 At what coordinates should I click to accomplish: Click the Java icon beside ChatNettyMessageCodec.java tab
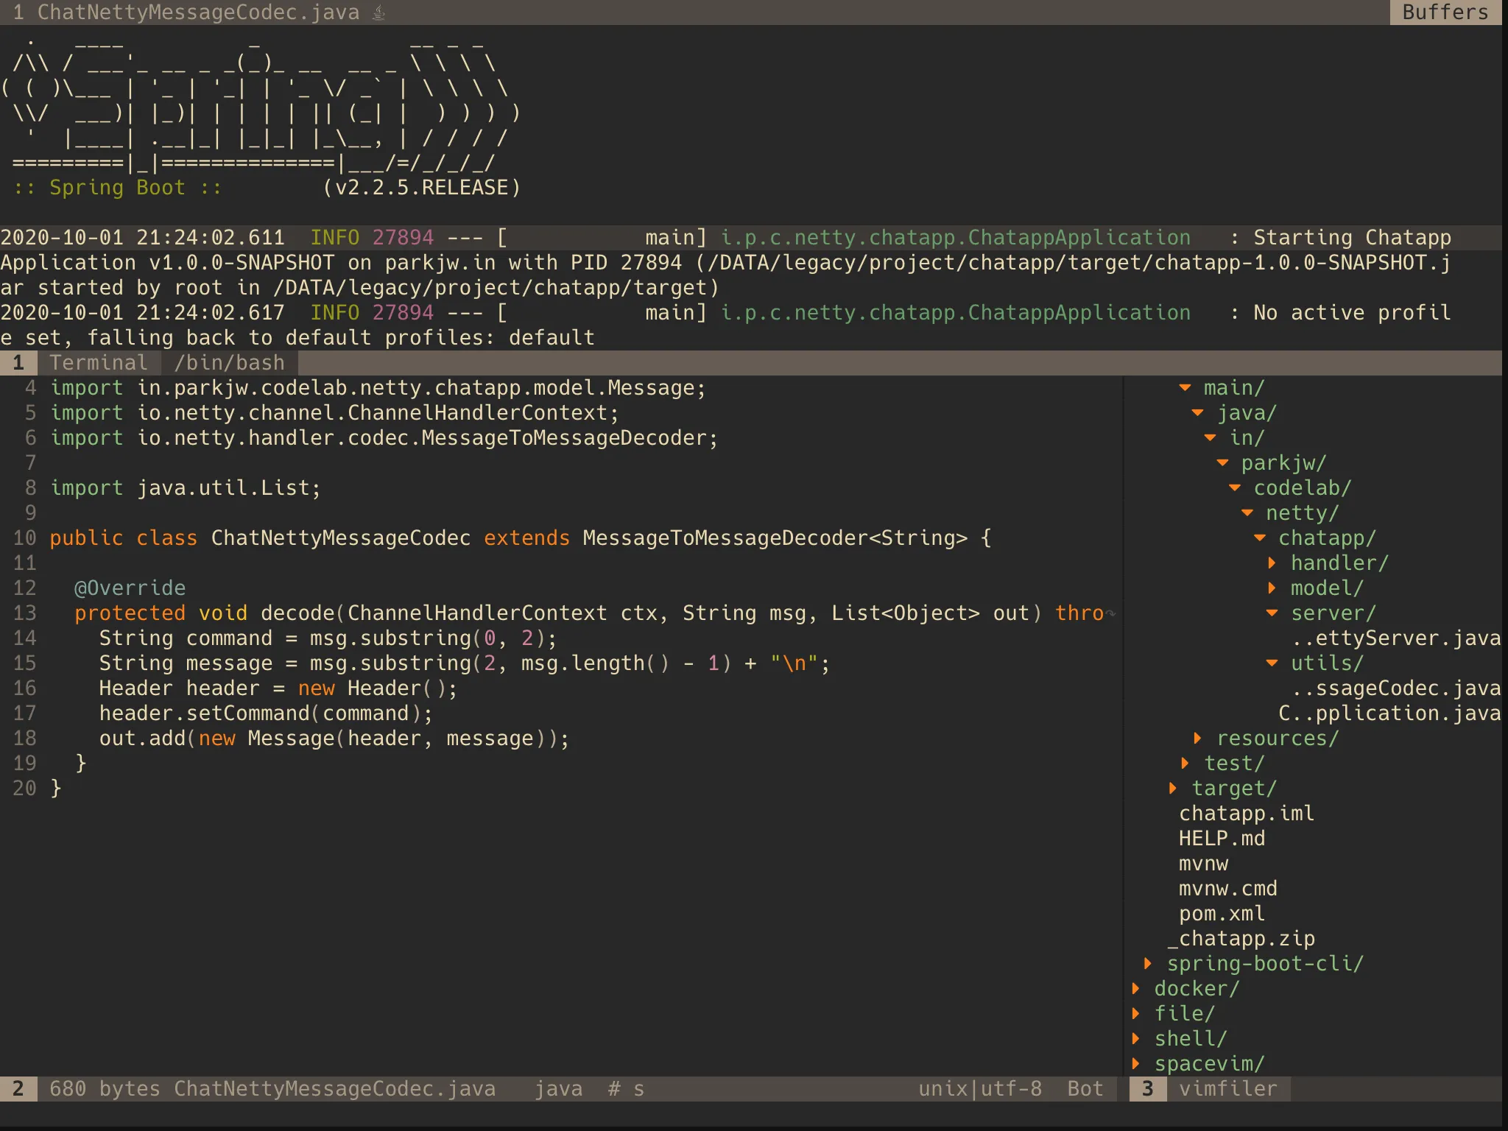coord(378,13)
